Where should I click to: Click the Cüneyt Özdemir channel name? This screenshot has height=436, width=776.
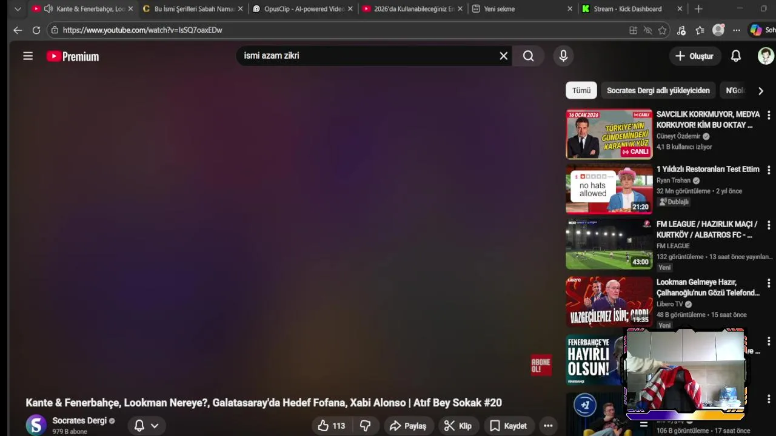click(x=678, y=136)
